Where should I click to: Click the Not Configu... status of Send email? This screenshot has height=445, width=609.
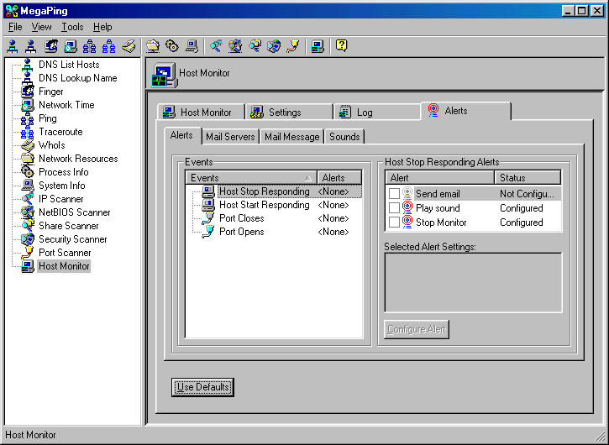point(527,194)
